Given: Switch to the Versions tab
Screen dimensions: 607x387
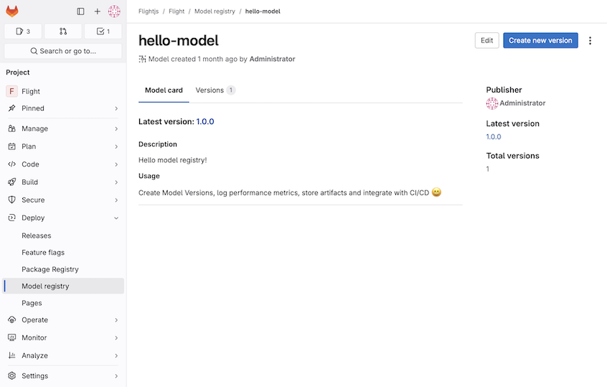Looking at the screenshot, I should (215, 90).
